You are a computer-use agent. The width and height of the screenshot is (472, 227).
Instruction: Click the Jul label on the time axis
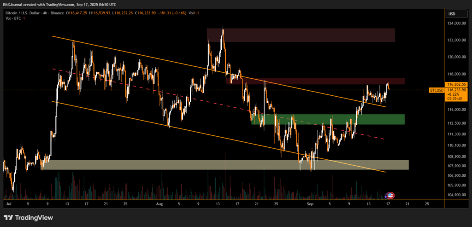click(8, 203)
